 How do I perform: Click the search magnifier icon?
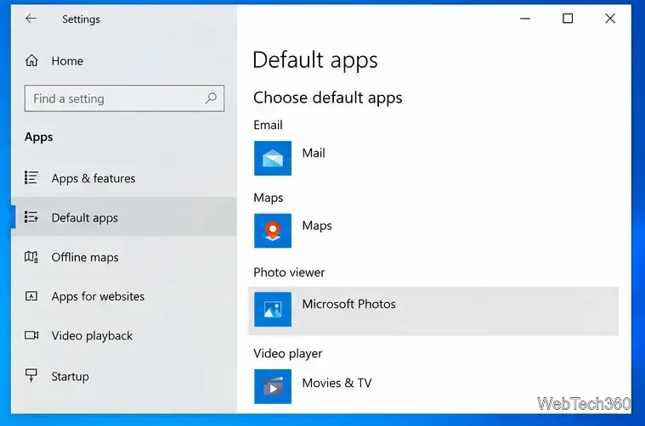click(211, 98)
